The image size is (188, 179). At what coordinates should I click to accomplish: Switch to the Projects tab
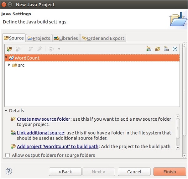point(39,38)
